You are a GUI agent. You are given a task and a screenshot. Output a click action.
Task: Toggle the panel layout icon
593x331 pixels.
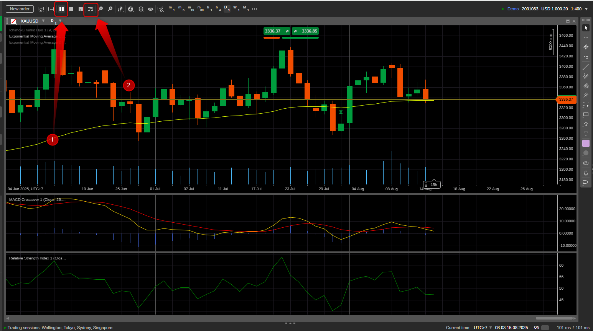point(51,9)
